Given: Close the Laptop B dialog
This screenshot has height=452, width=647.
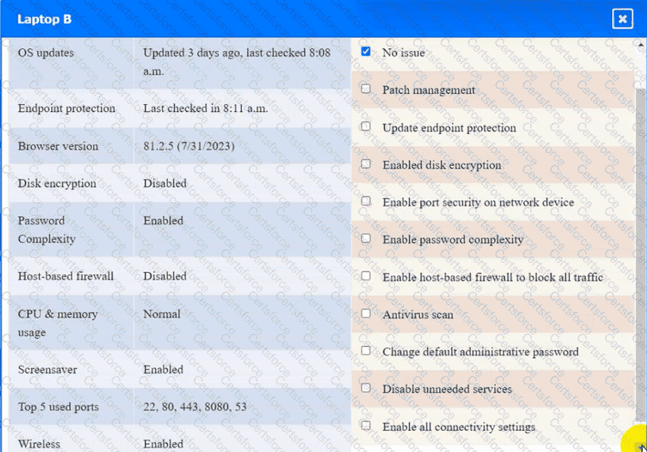Looking at the screenshot, I should click(x=622, y=19).
